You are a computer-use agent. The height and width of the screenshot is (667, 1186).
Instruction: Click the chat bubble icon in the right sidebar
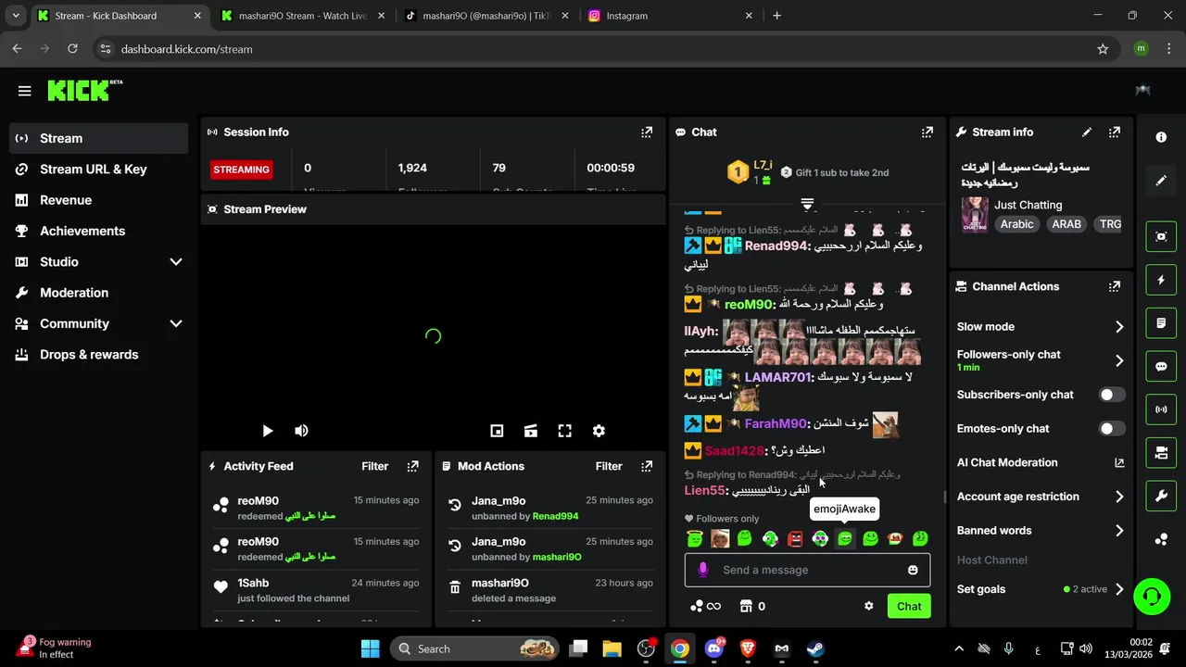click(x=1161, y=366)
